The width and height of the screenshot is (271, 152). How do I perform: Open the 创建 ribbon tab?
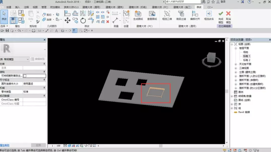(x=9, y=7)
